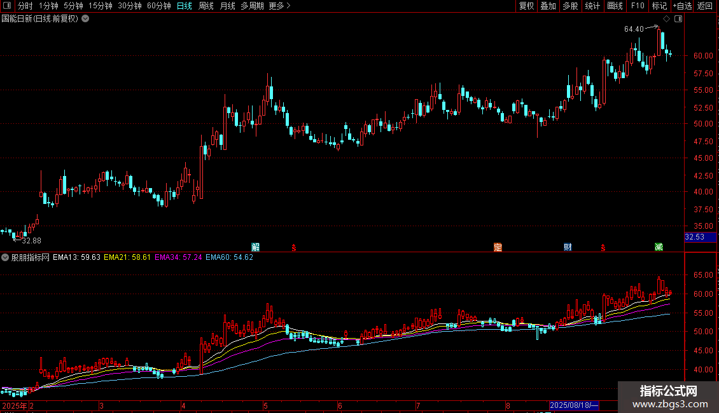Image resolution: width=719 pixels, height=413 pixels.
Task: Click the yellow EMA21: 58.61 value
Action: click(x=127, y=257)
